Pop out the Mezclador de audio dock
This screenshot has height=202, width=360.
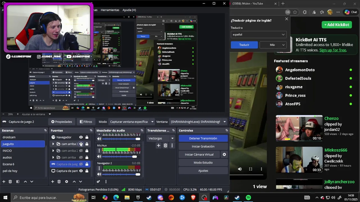[142, 130]
